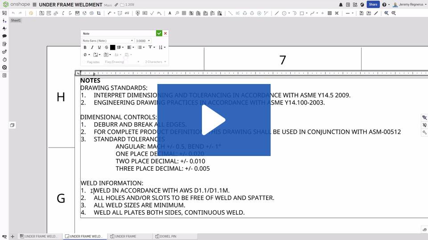The image size is (428, 240).
Task: Cancel the Note dialog with the red X
Action: click(165, 33)
